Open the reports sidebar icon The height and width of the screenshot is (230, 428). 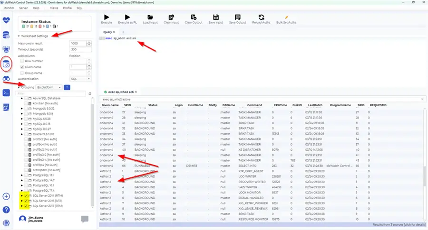[6, 107]
